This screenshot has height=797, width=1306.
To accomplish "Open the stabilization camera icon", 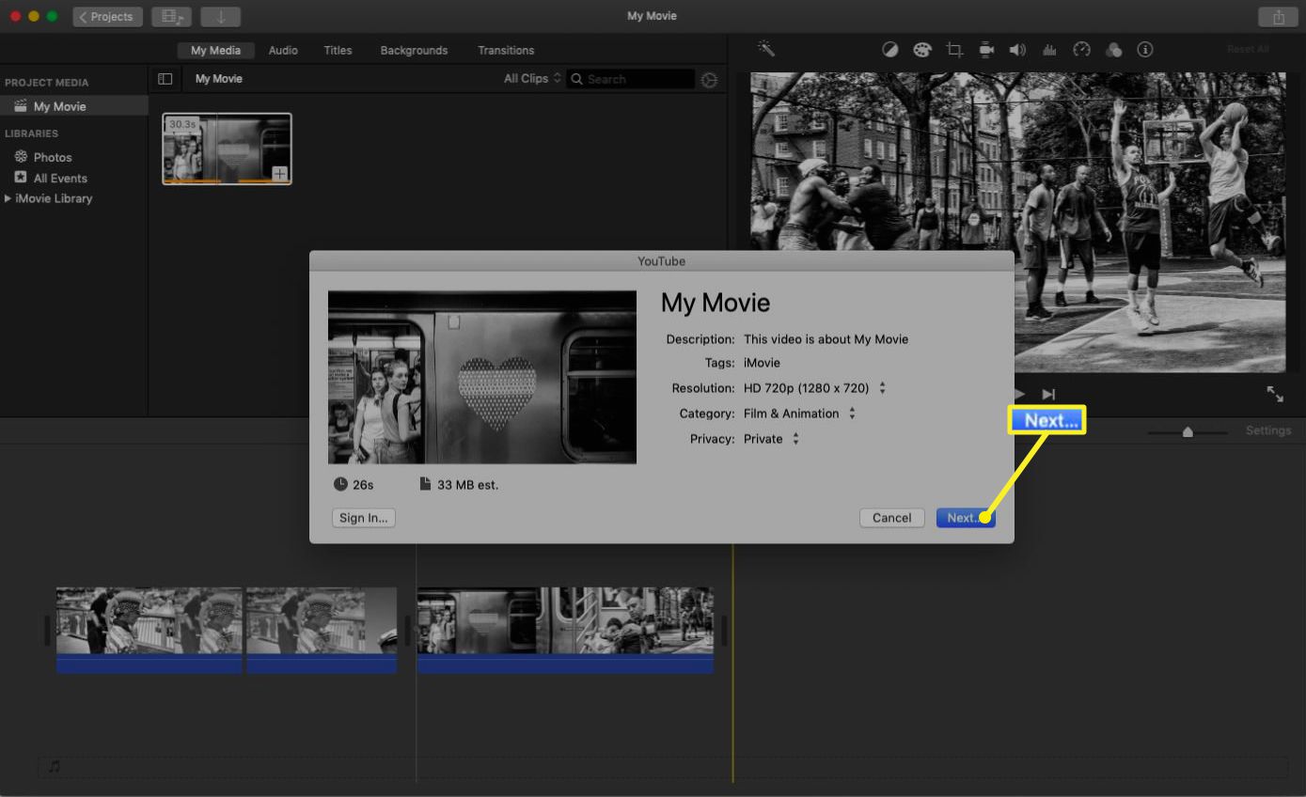I will pyautogui.click(x=986, y=50).
